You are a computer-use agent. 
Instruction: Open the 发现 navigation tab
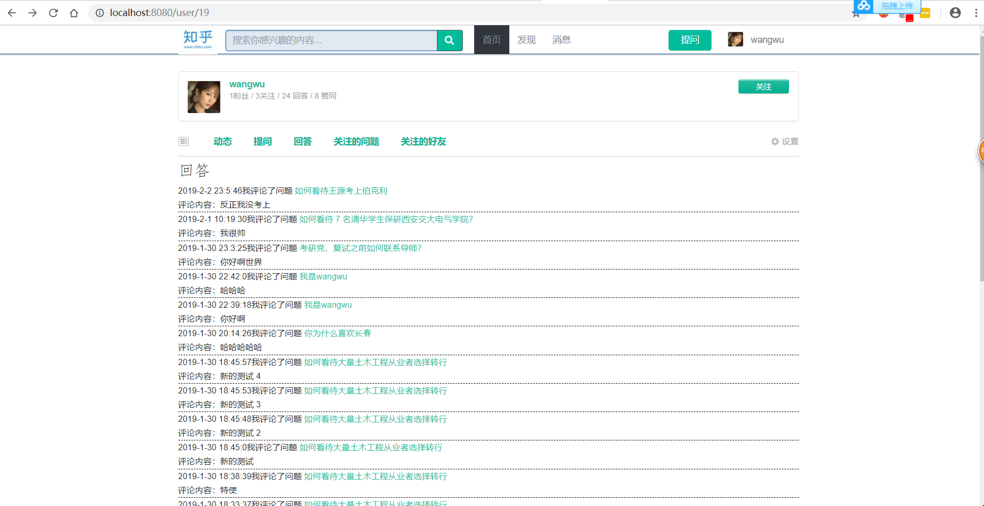pos(526,40)
